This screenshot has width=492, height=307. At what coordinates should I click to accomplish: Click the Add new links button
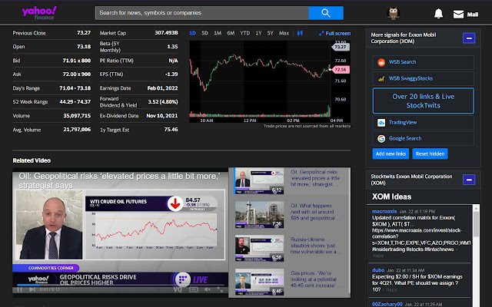(x=391, y=153)
